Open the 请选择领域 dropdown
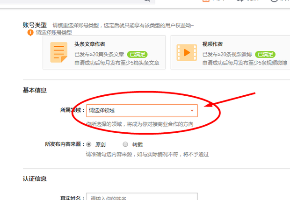 point(142,111)
